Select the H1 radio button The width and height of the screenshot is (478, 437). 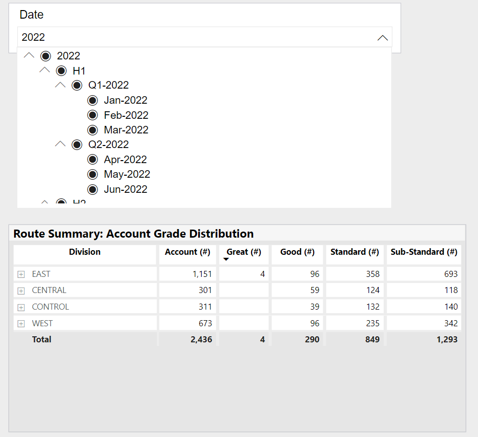pyautogui.click(x=62, y=71)
